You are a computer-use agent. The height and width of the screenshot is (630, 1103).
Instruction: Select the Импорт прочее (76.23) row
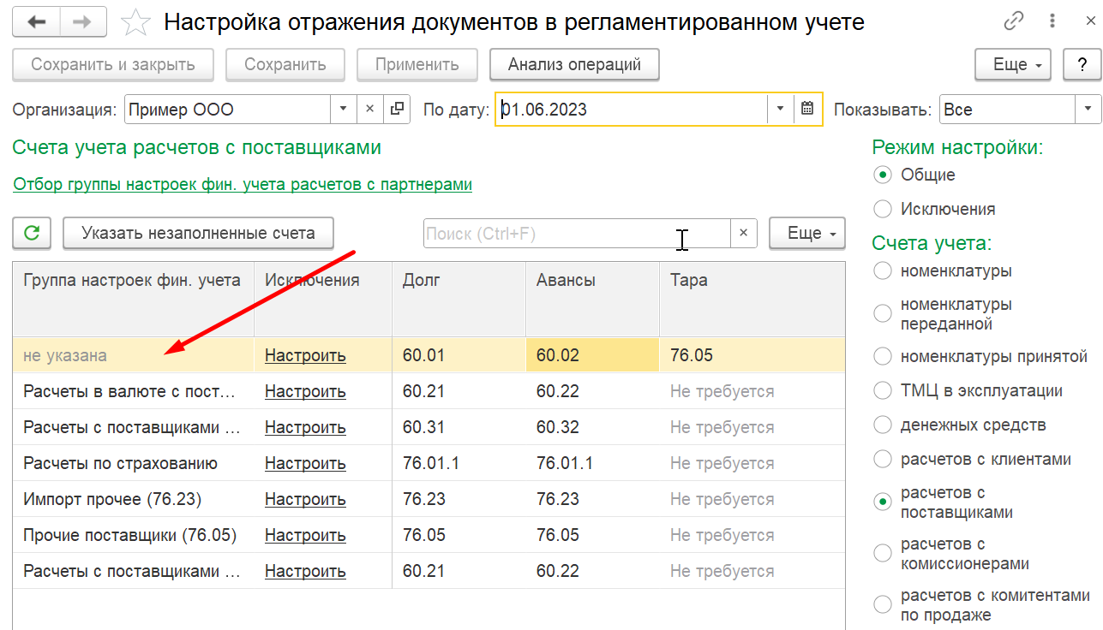coord(429,499)
